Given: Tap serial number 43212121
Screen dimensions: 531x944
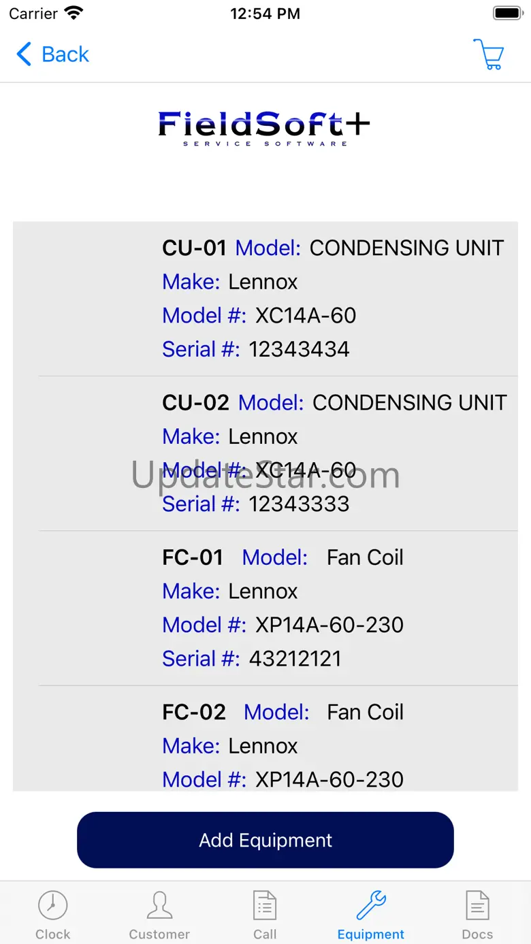Looking at the screenshot, I should [x=295, y=658].
